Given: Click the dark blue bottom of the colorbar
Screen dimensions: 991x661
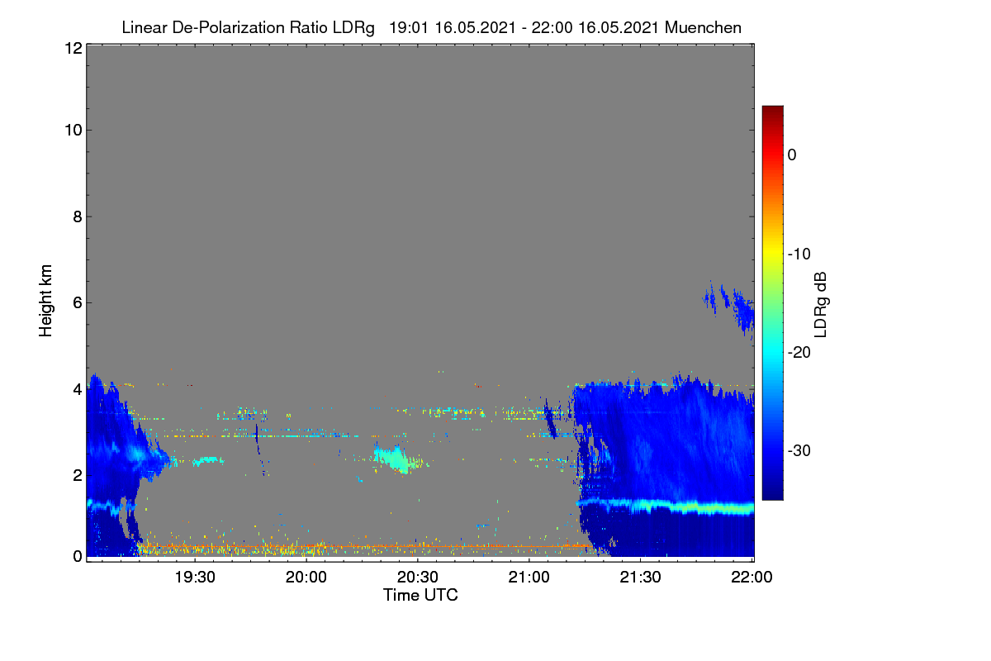Looking at the screenshot, I should [x=772, y=492].
